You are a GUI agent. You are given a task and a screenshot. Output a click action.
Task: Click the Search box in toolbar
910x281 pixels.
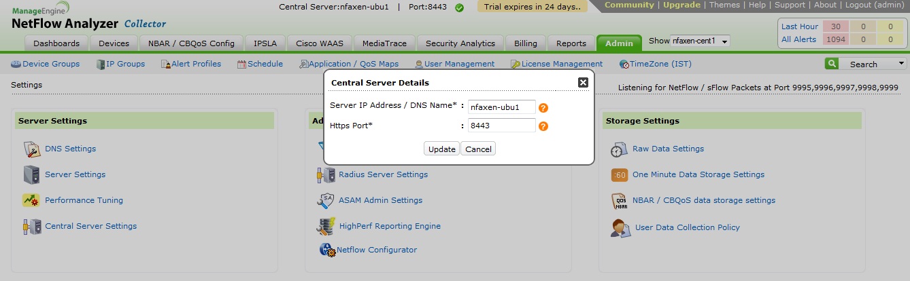[x=866, y=64]
